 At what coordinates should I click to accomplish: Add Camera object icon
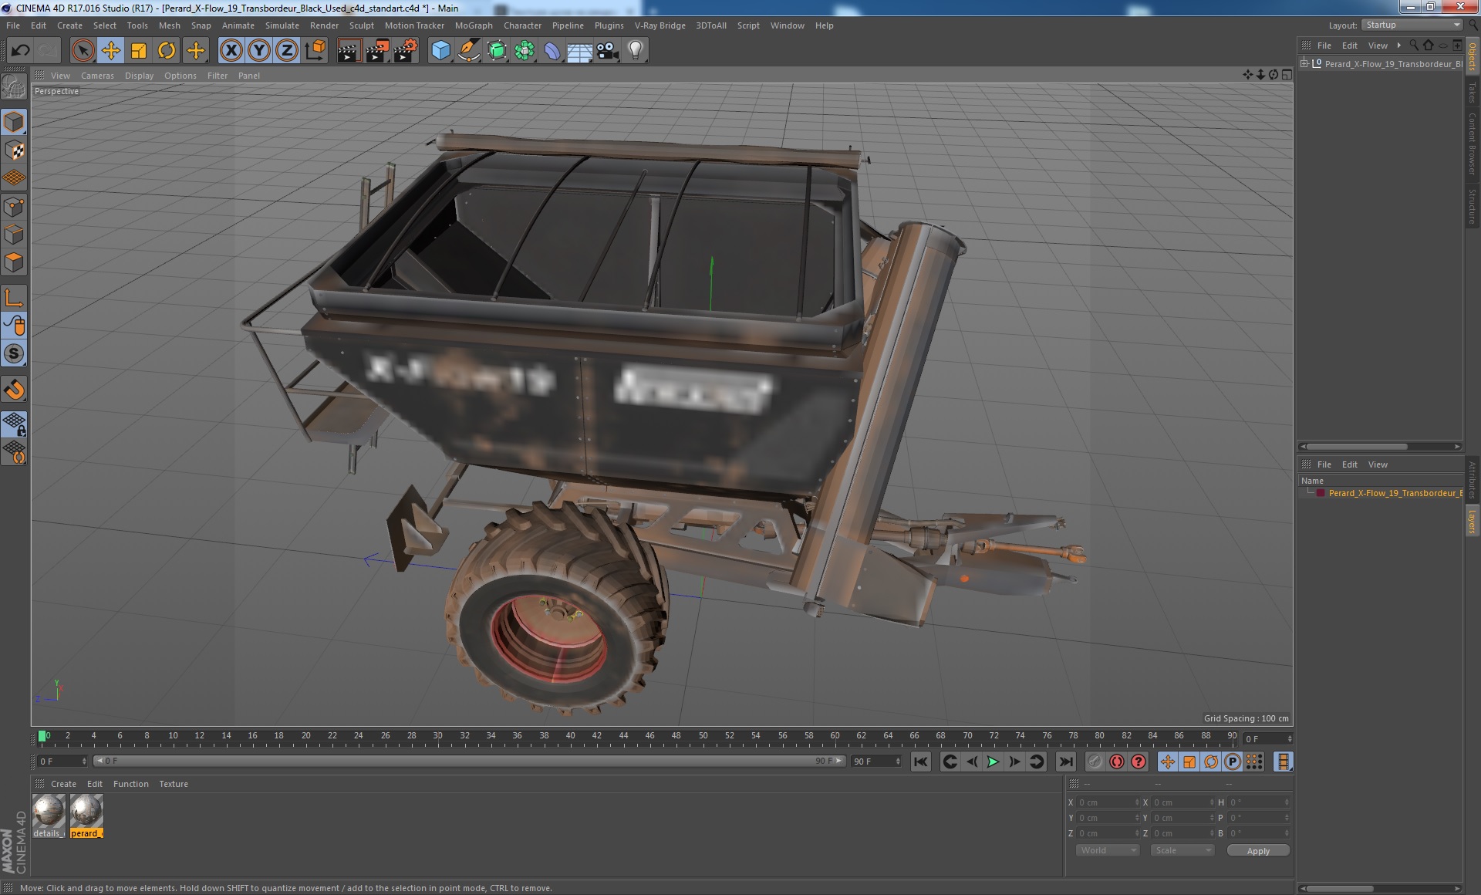click(x=607, y=51)
